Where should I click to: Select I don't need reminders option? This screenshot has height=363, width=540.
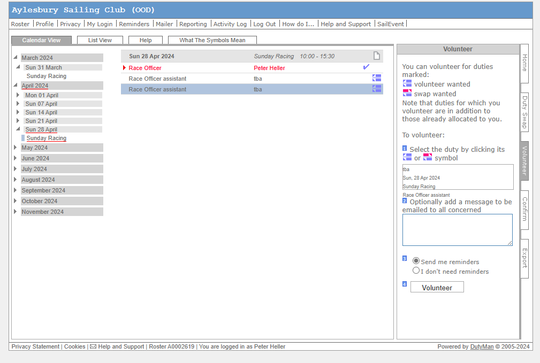point(416,271)
